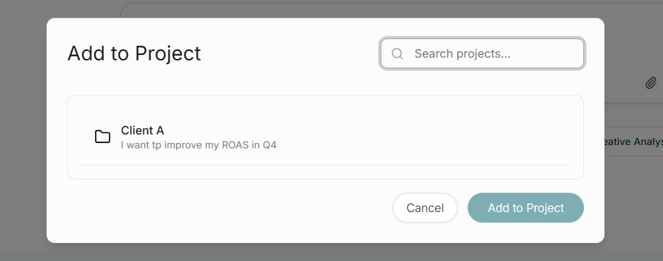Click the folder icon beside Client A
Viewport: 663px width, 261px height.
(102, 136)
